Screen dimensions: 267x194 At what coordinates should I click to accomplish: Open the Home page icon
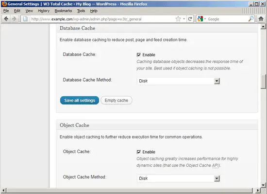click(x=261, y=19)
